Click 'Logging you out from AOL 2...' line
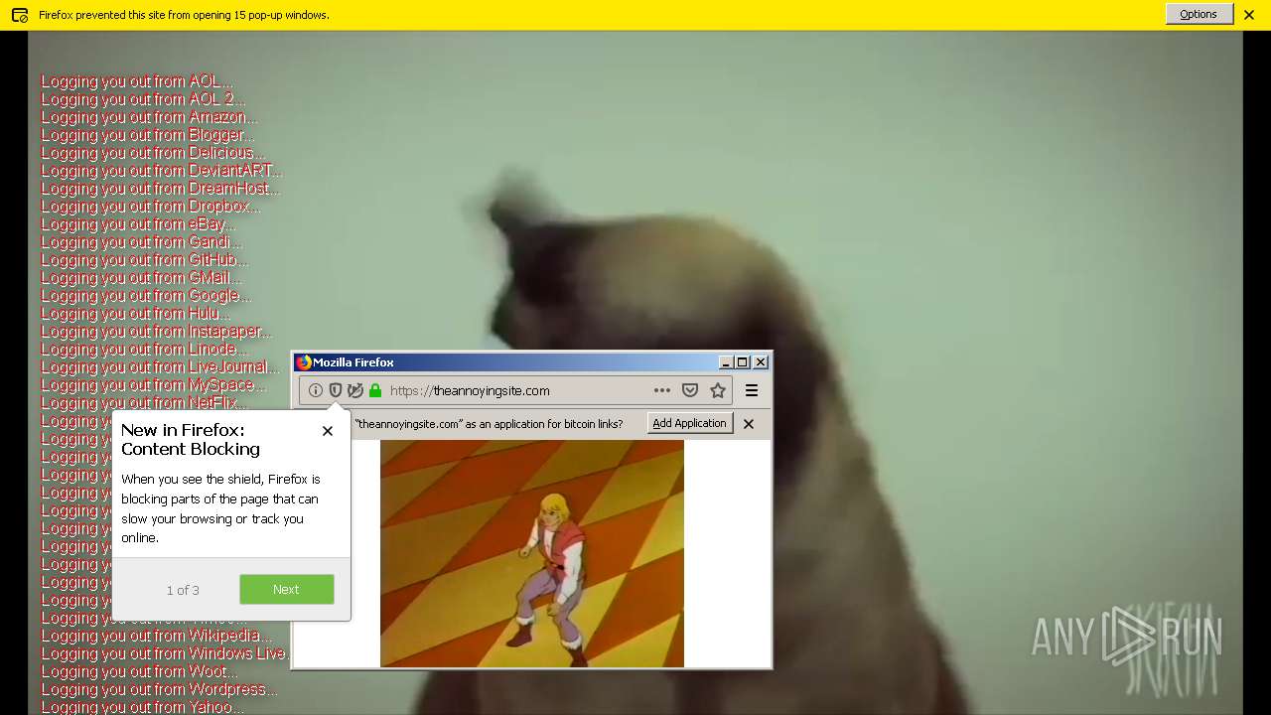This screenshot has height=715, width=1271. 143,99
